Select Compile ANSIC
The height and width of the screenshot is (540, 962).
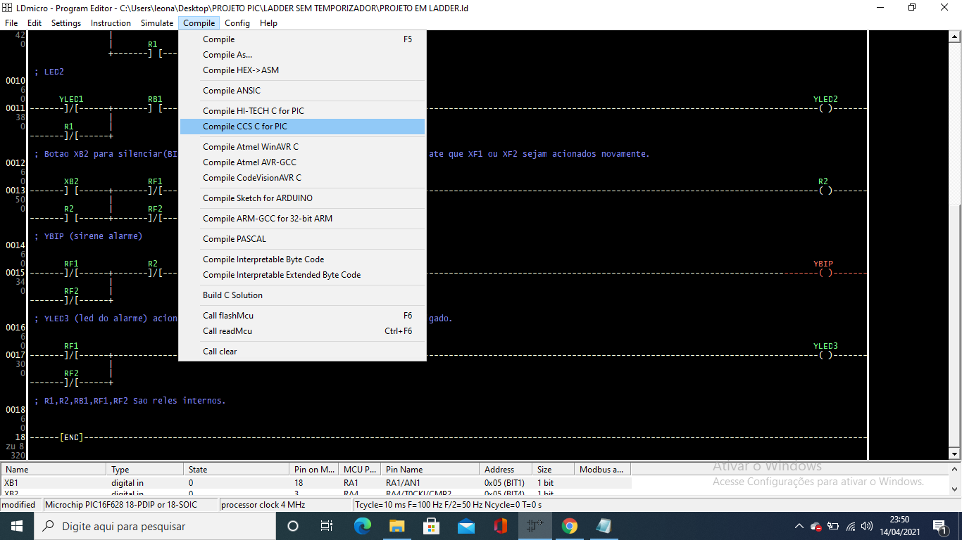click(303, 91)
